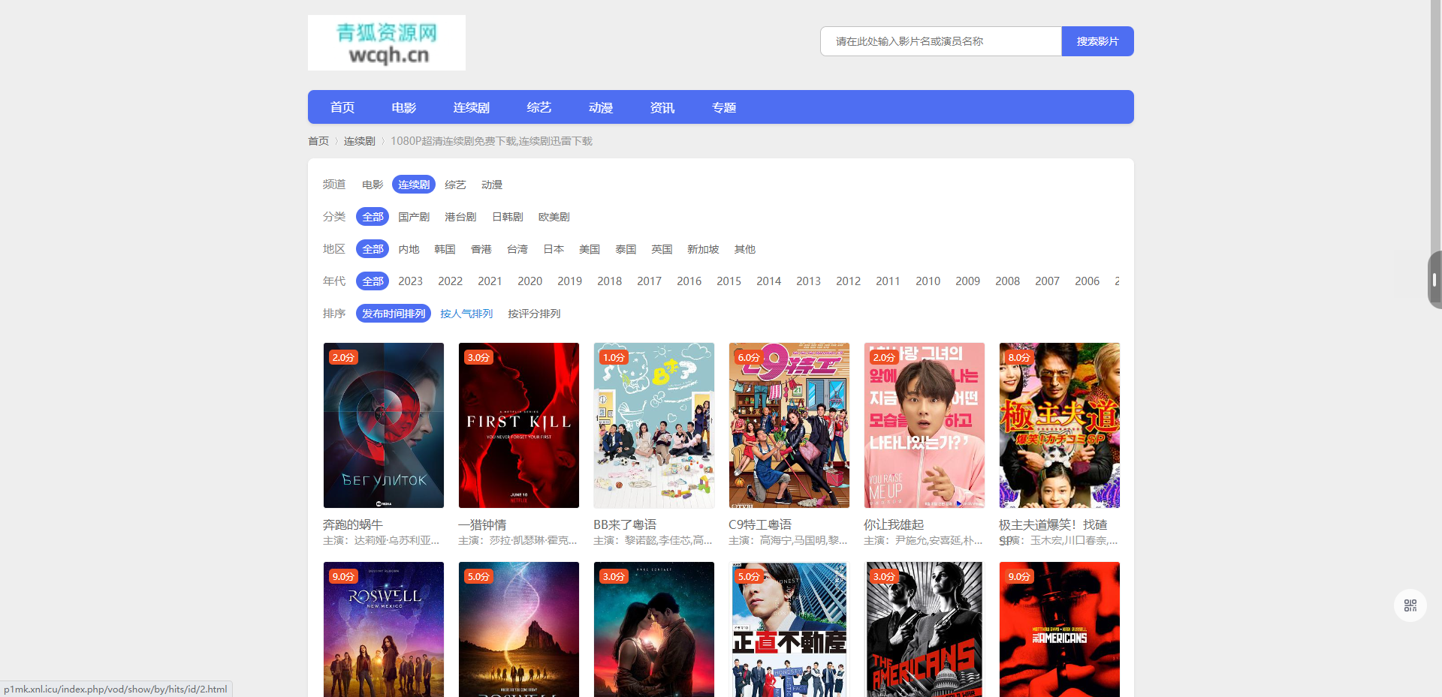Filter by year 2016
1442x697 pixels.
(x=689, y=281)
